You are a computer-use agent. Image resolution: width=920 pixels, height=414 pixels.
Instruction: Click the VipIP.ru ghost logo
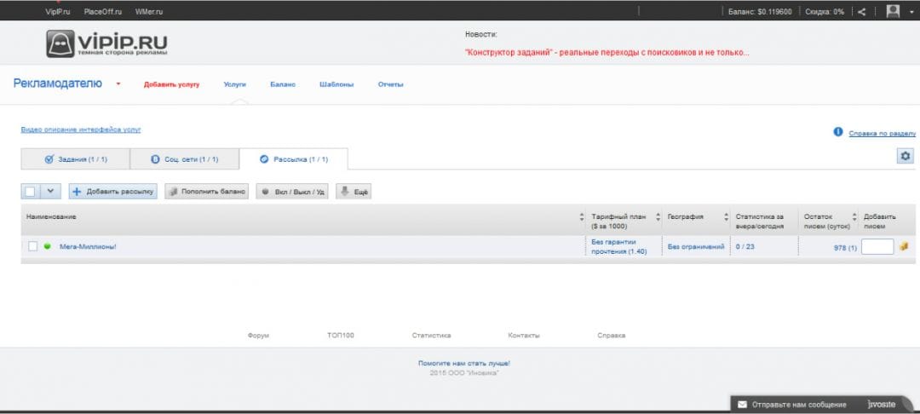point(106,44)
